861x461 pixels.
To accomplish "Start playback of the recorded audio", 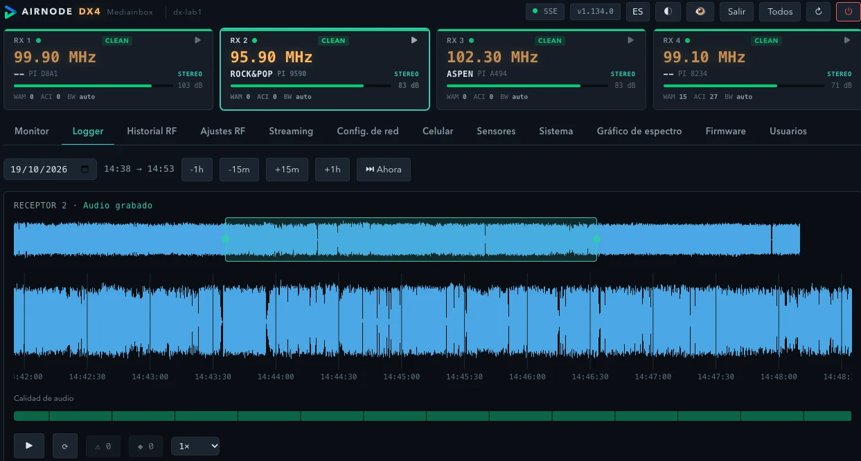I will tap(29, 446).
